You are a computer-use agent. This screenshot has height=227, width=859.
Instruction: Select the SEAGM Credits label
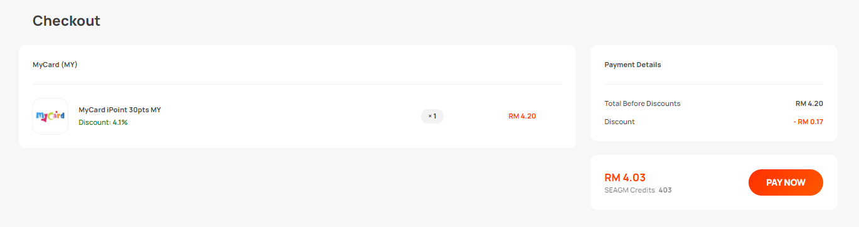click(629, 190)
